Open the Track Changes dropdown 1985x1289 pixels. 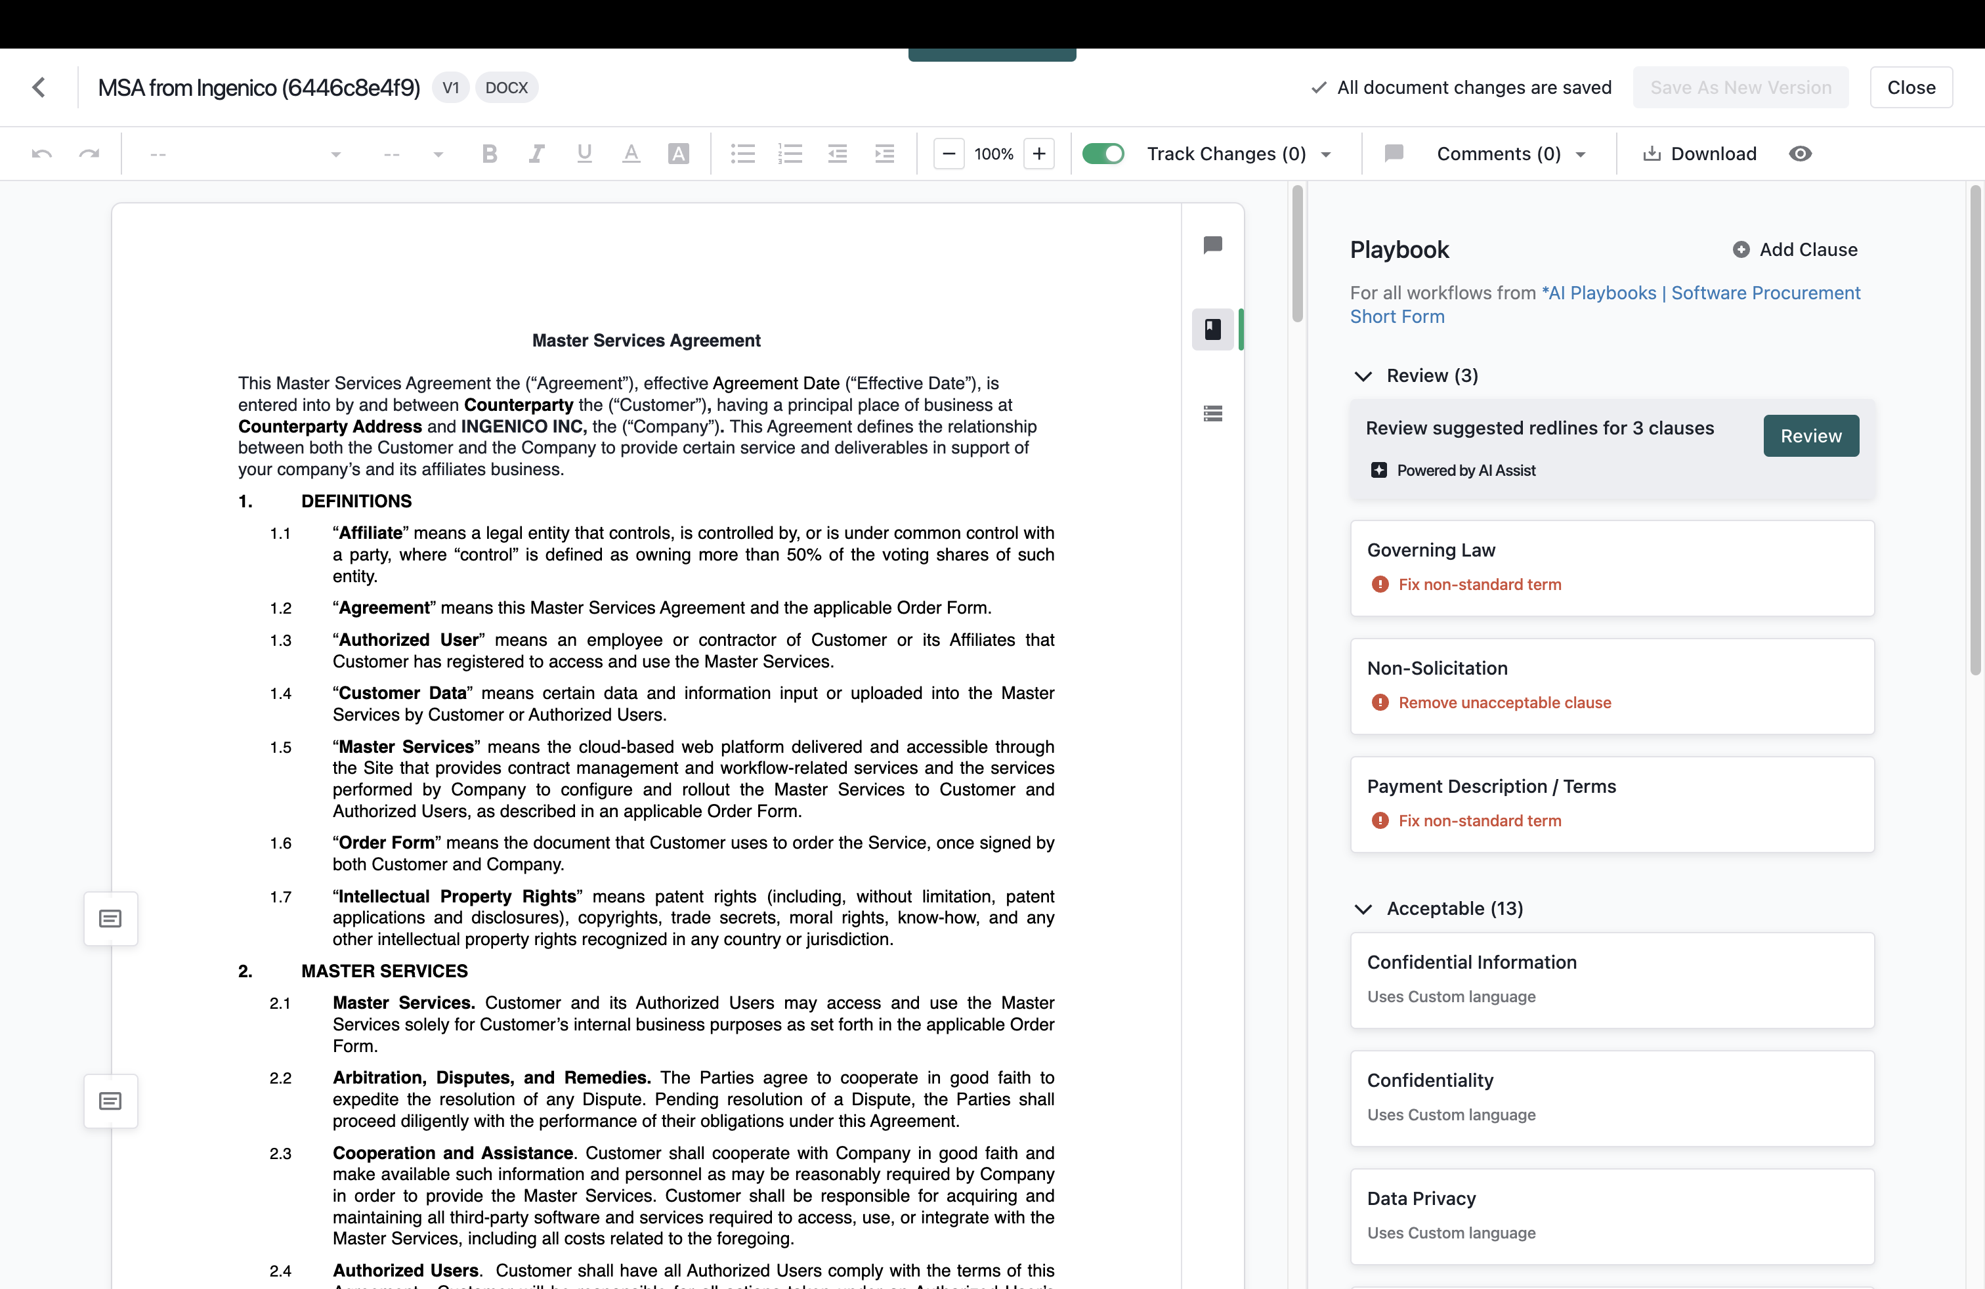click(1327, 154)
